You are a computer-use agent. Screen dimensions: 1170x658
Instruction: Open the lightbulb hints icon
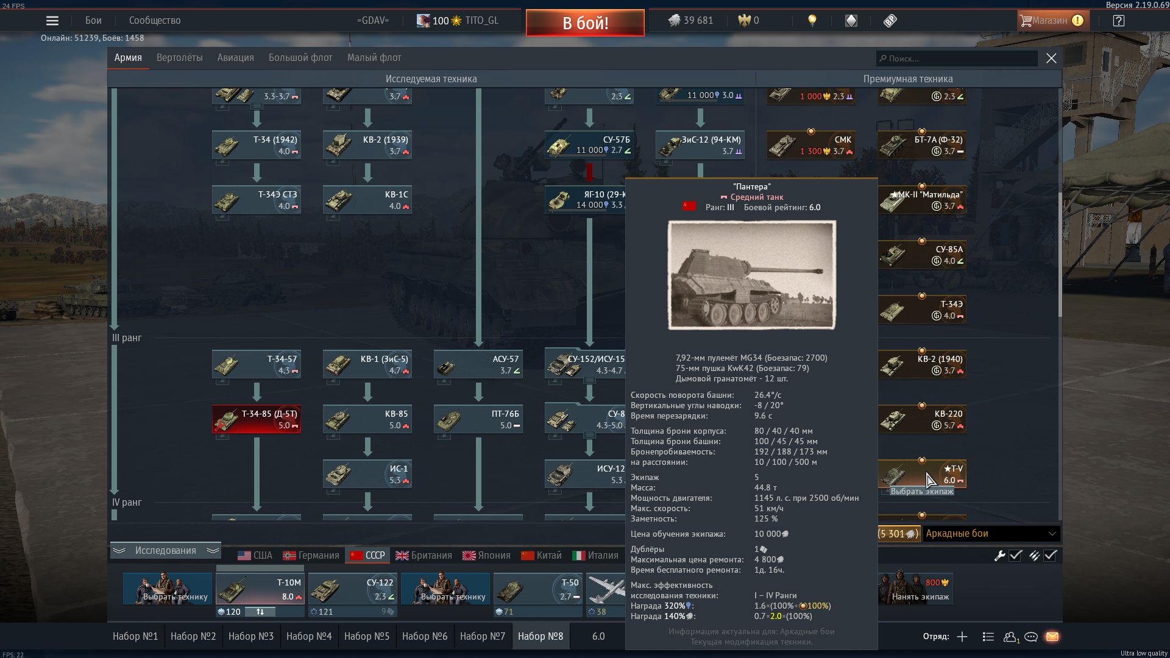(x=812, y=21)
